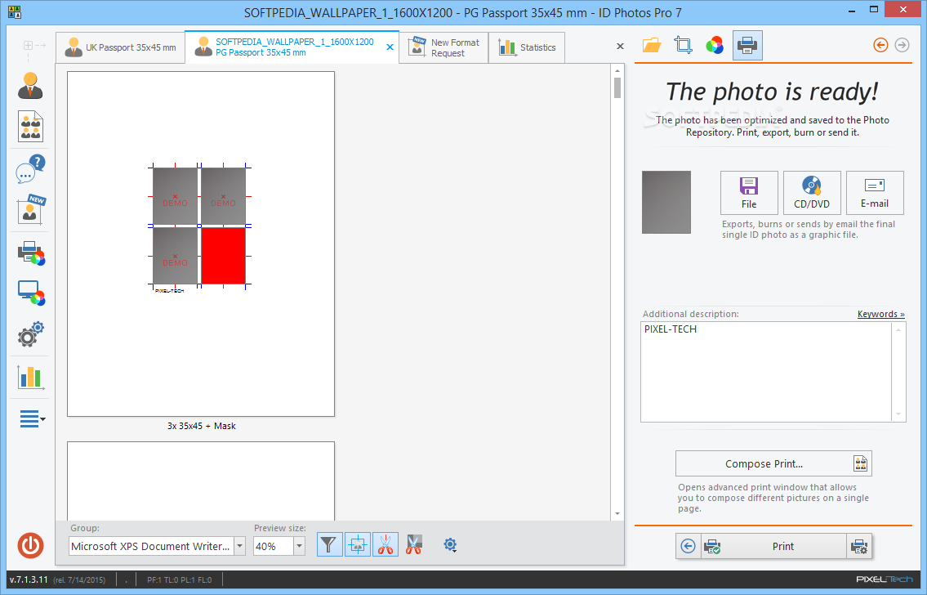The height and width of the screenshot is (595, 927).
Task: Expand the Group printer dropdown
Action: (x=239, y=546)
